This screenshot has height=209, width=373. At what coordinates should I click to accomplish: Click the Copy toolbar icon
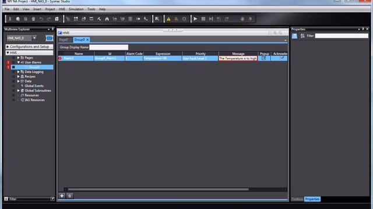(x=18, y=19)
